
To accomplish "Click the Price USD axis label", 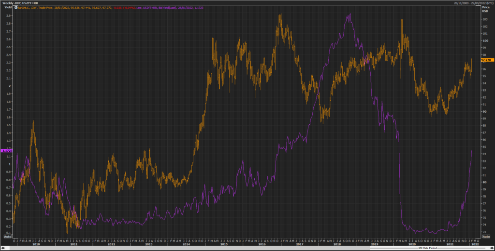I will (485, 9).
